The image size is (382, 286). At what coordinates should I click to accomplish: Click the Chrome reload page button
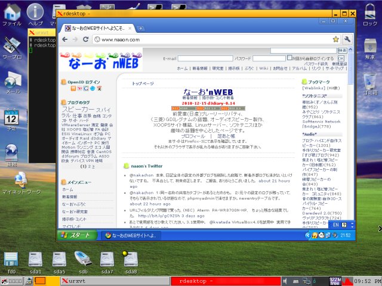(x=86, y=39)
